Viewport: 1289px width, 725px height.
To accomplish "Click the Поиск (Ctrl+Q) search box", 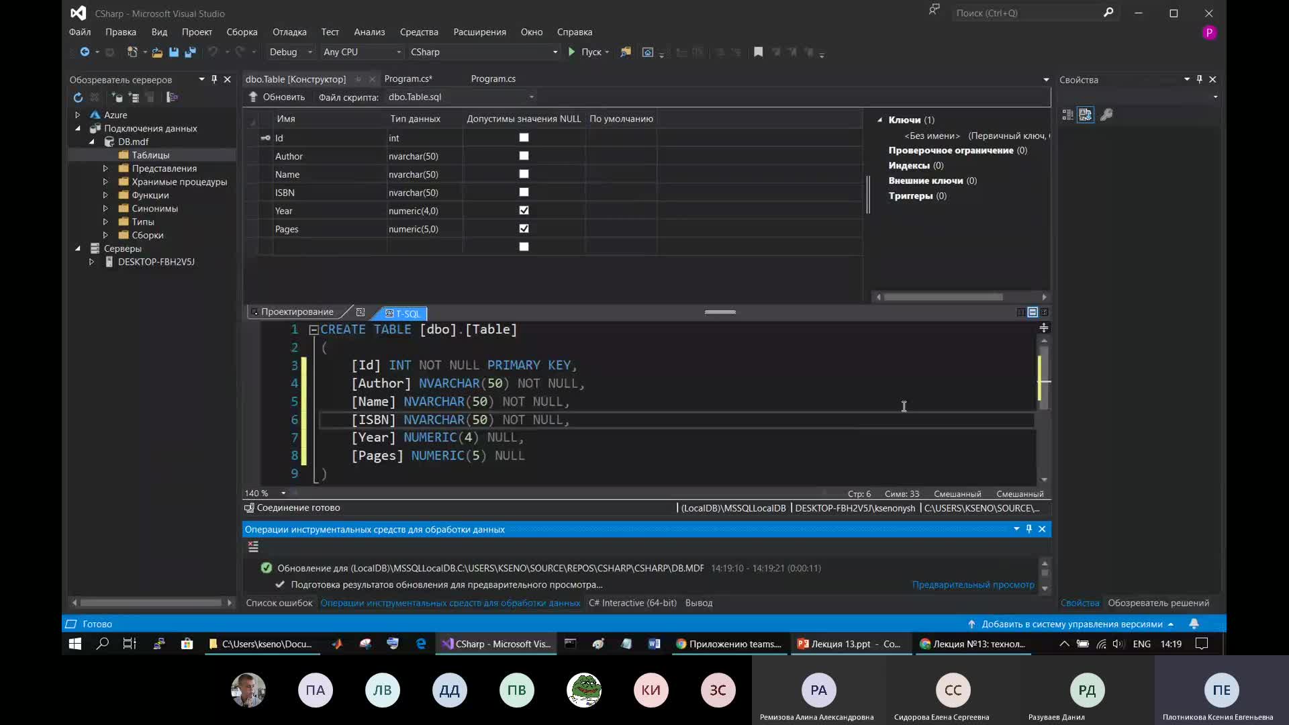I will click(x=1035, y=13).
